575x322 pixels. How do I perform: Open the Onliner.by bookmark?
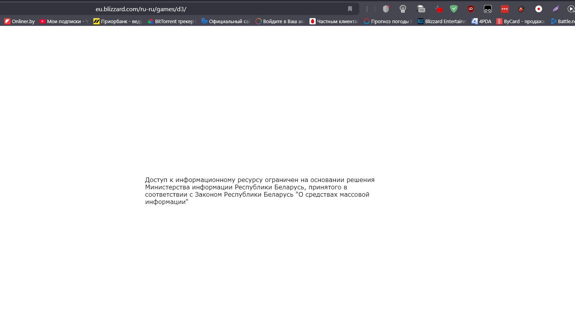(20, 21)
